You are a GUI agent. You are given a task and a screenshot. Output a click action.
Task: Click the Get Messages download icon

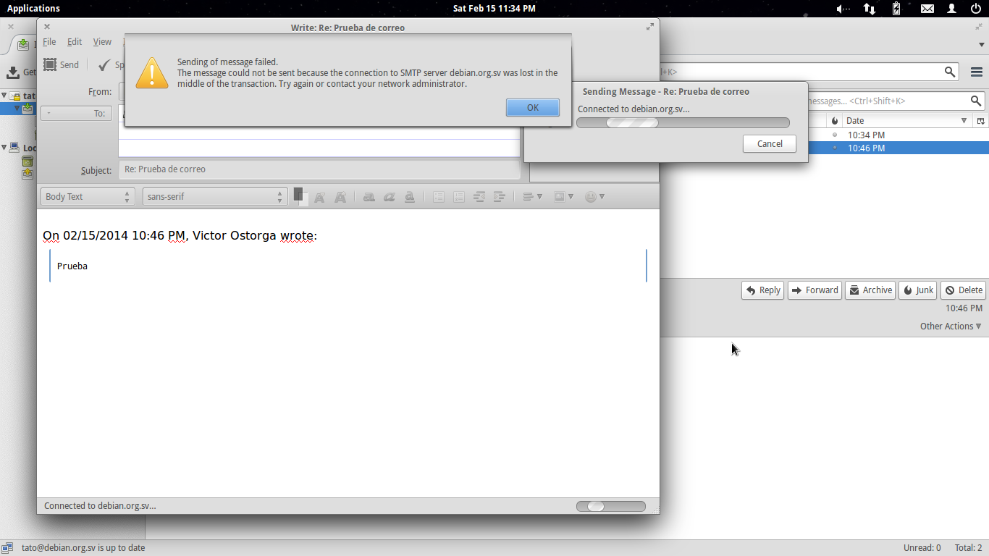(x=13, y=72)
